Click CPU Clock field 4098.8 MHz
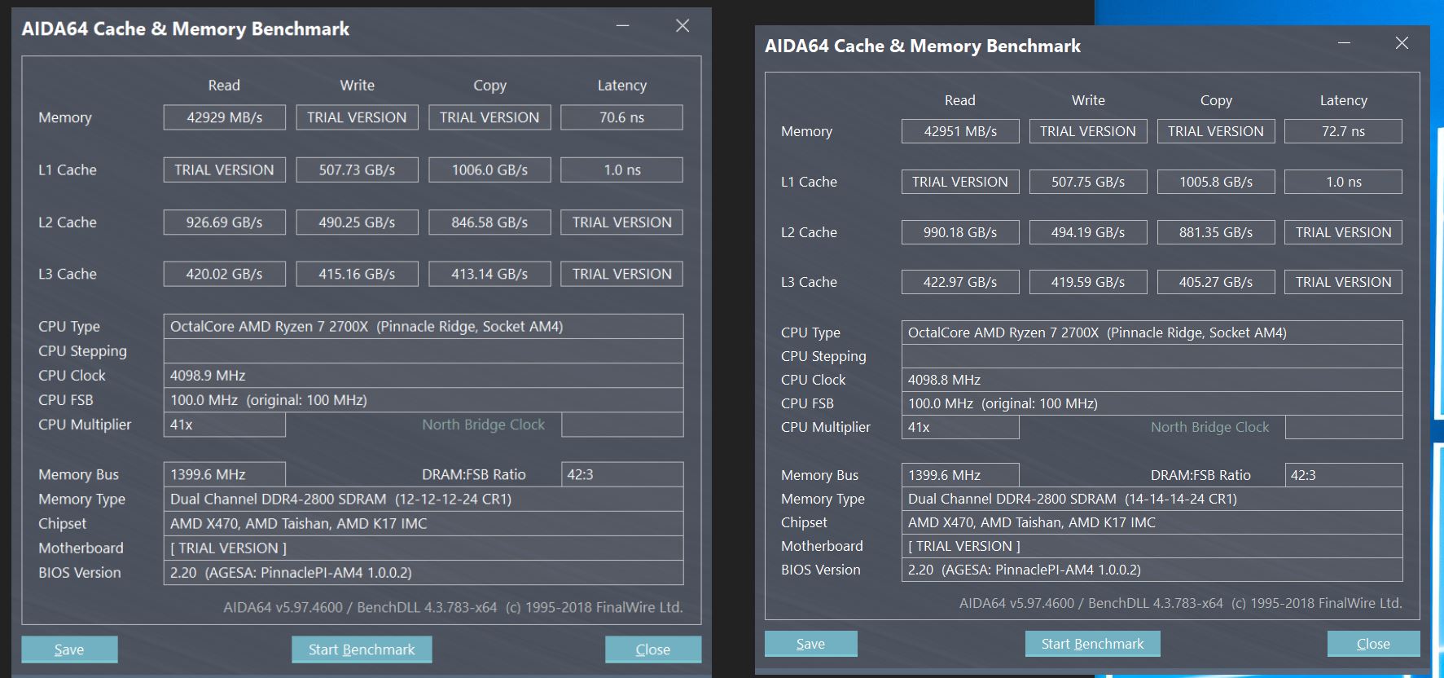Image resolution: width=1444 pixels, height=678 pixels. pos(1152,380)
